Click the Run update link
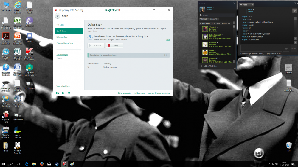This screenshot has height=167, width=298. 168,39
